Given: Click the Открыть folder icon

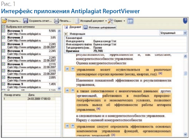Looking at the screenshot, I should (4, 21).
